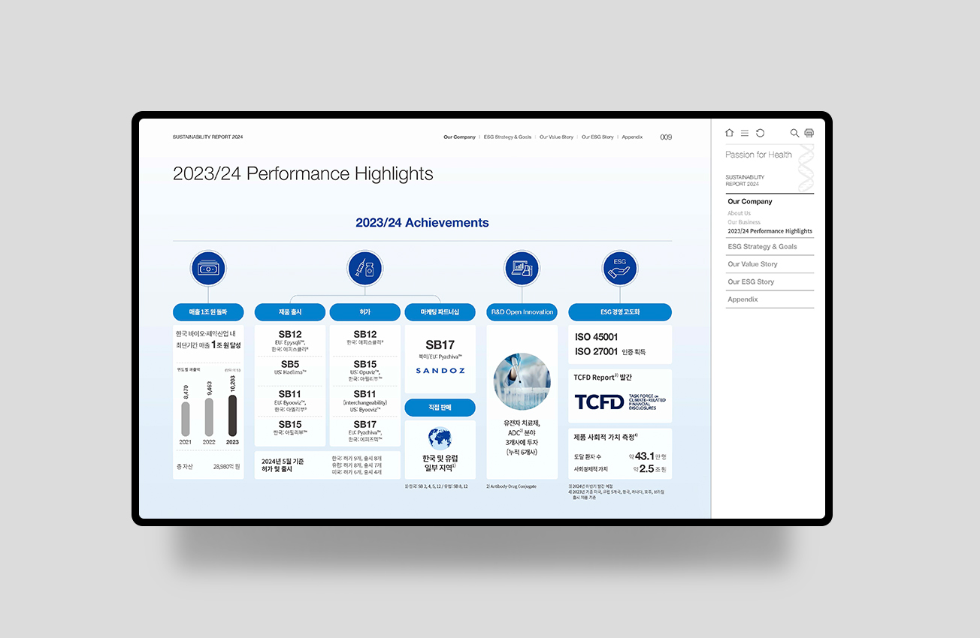Click 'ISO 27001' text
The image size is (980, 638).
coord(597,351)
